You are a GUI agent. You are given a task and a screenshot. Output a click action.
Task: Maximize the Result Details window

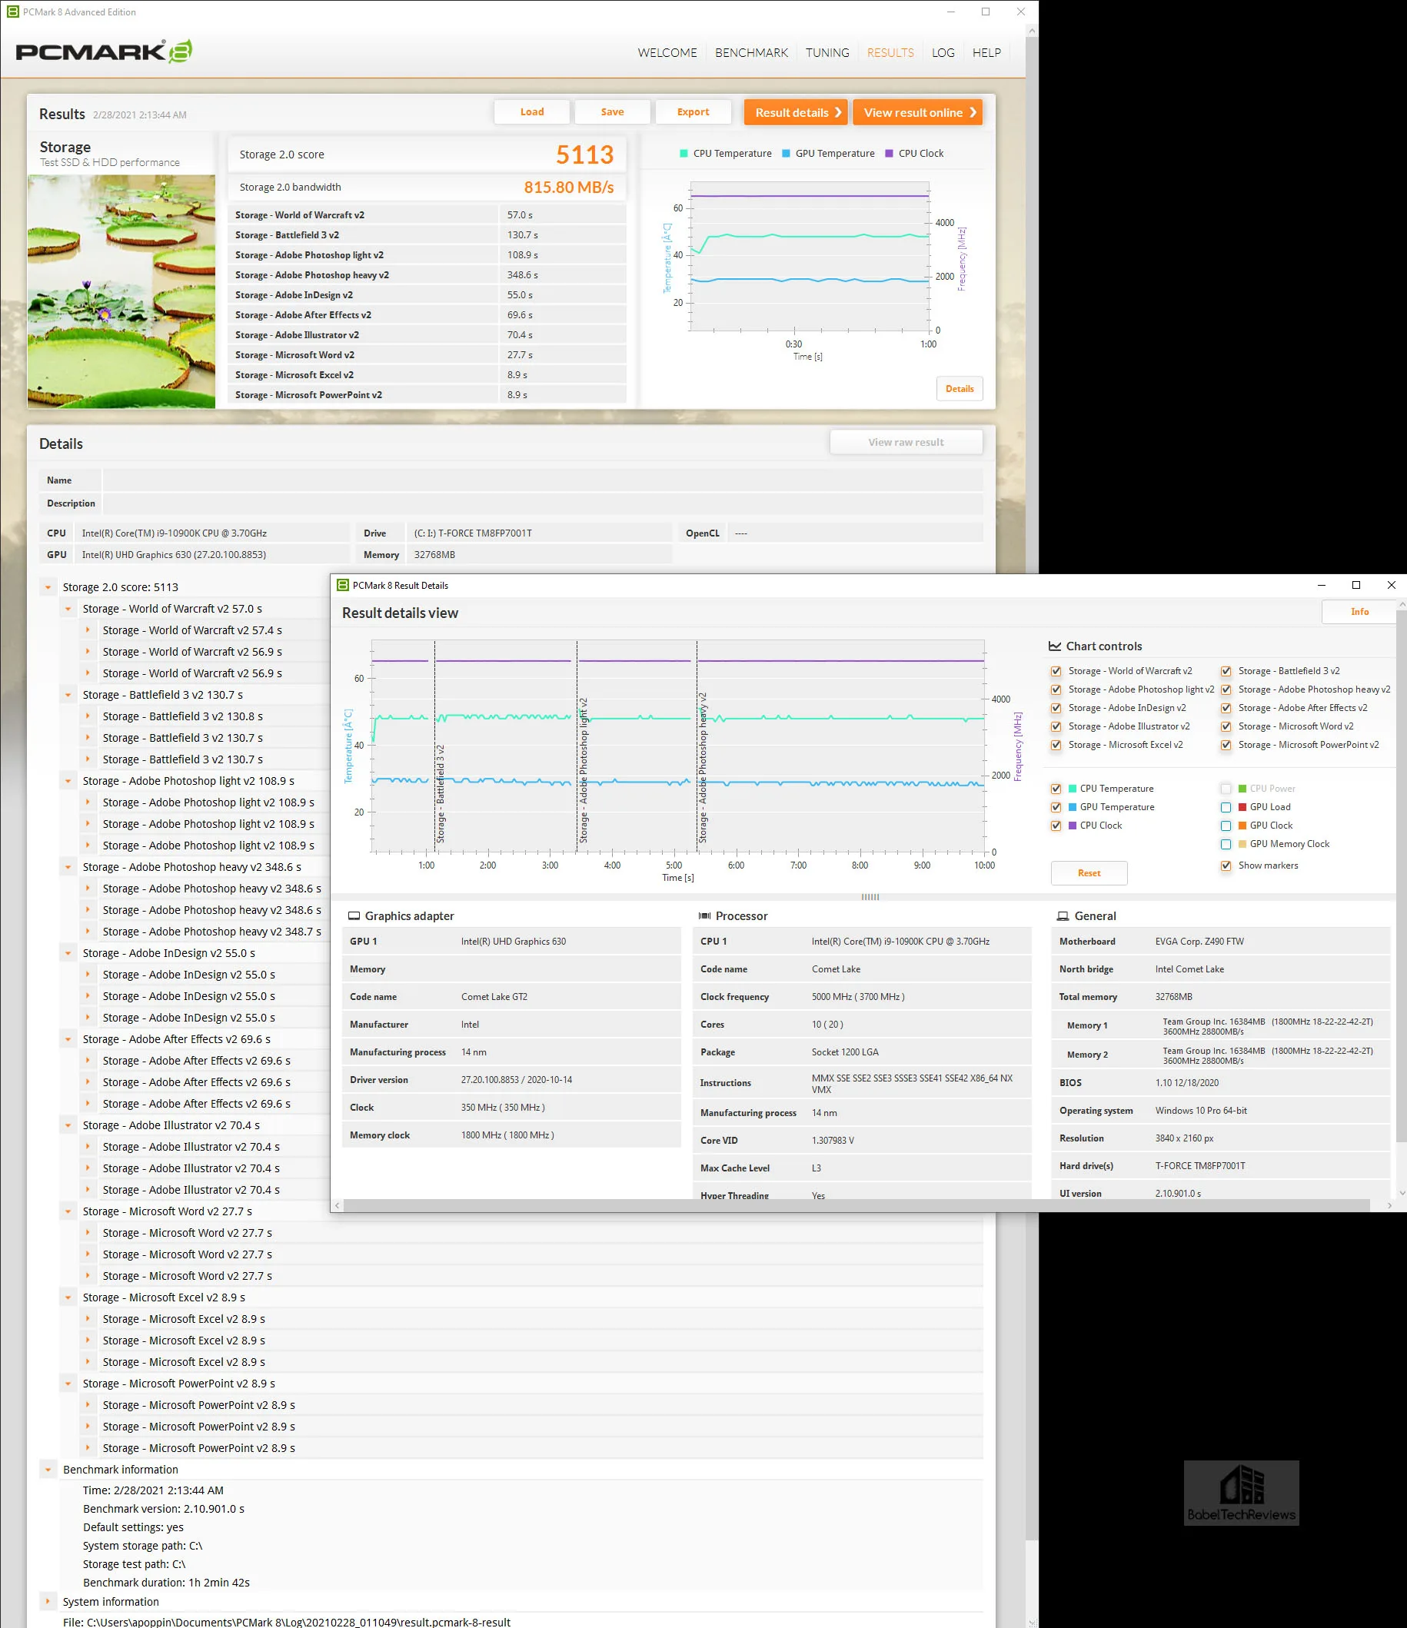(x=1356, y=586)
